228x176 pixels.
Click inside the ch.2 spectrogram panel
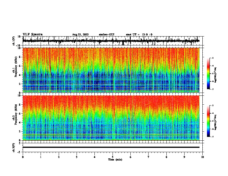tap(111, 118)
